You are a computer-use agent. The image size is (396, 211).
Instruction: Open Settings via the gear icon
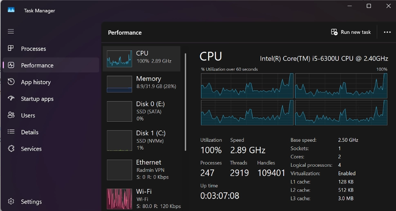click(x=11, y=202)
